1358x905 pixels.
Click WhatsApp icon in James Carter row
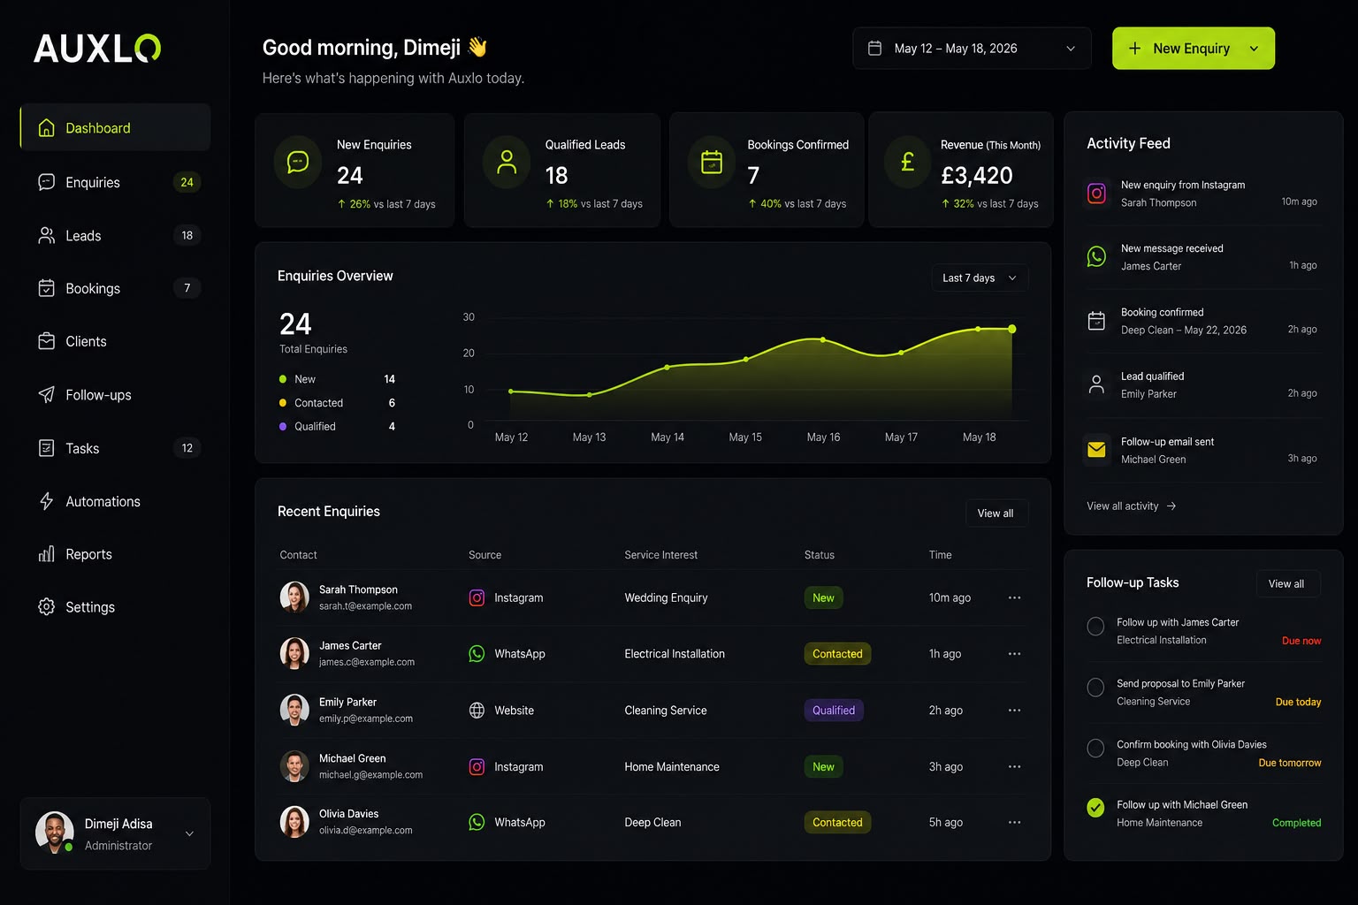point(477,654)
